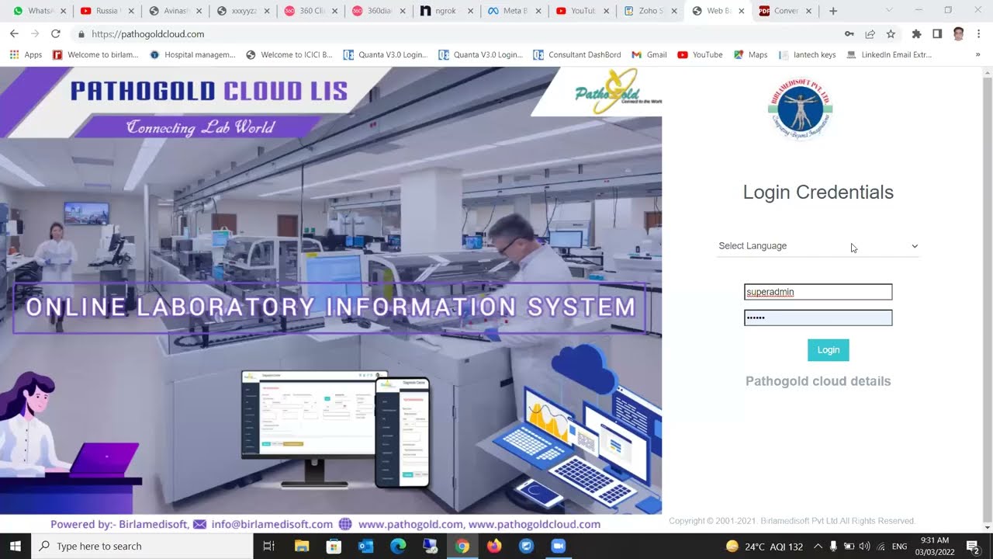
Task: Open the Welcome to ICICI B... bookmark
Action: pyautogui.click(x=289, y=55)
